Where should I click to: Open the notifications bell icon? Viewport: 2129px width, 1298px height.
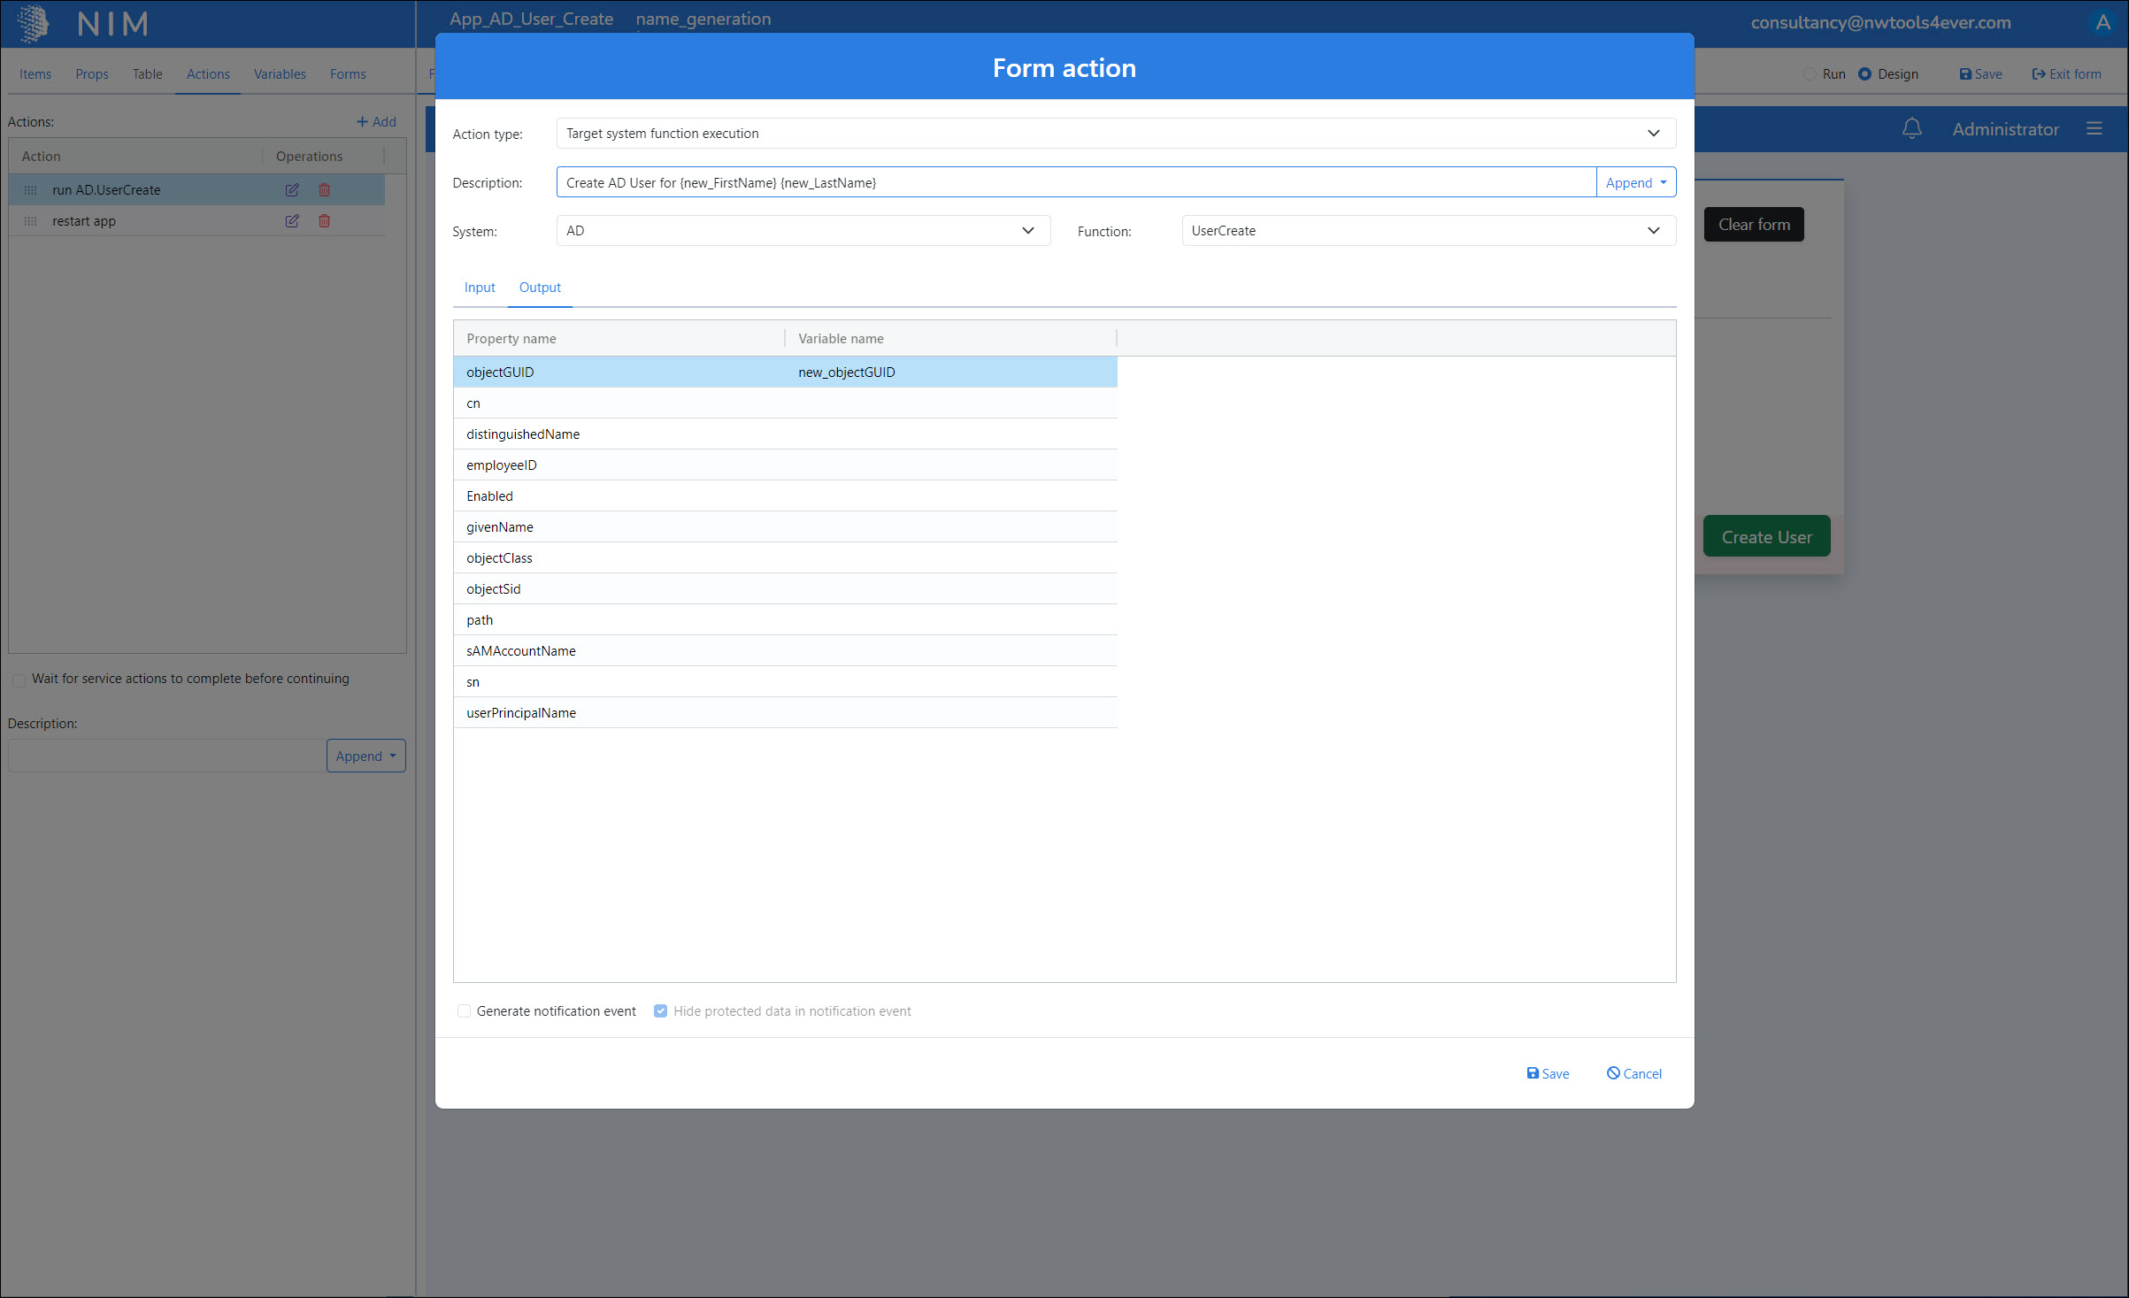click(1911, 129)
